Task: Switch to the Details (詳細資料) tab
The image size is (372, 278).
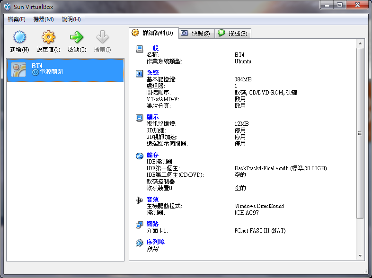Action: pos(154,33)
